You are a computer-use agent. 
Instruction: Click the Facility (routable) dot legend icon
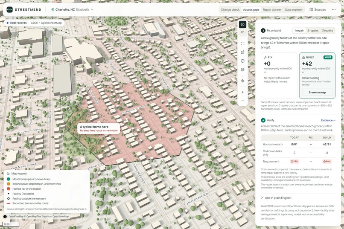(9, 194)
